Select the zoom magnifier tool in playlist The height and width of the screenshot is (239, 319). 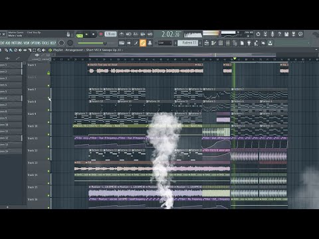(x=39, y=50)
